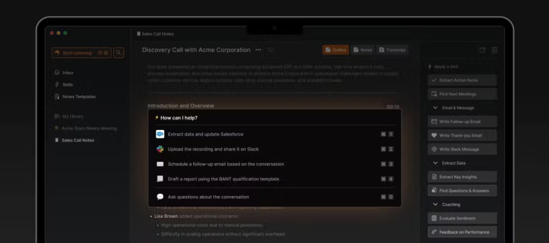Click the Discovery Call with Acme Corporation title
The height and width of the screenshot is (243, 549).
(x=196, y=50)
